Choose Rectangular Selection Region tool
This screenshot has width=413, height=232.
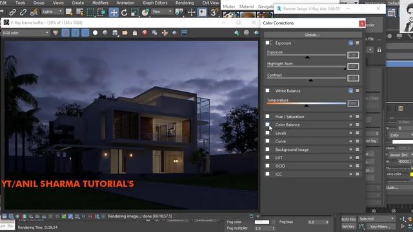click(x=90, y=12)
